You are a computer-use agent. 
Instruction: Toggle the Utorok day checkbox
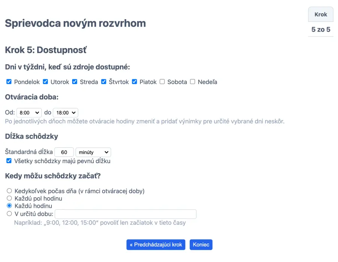45,82
